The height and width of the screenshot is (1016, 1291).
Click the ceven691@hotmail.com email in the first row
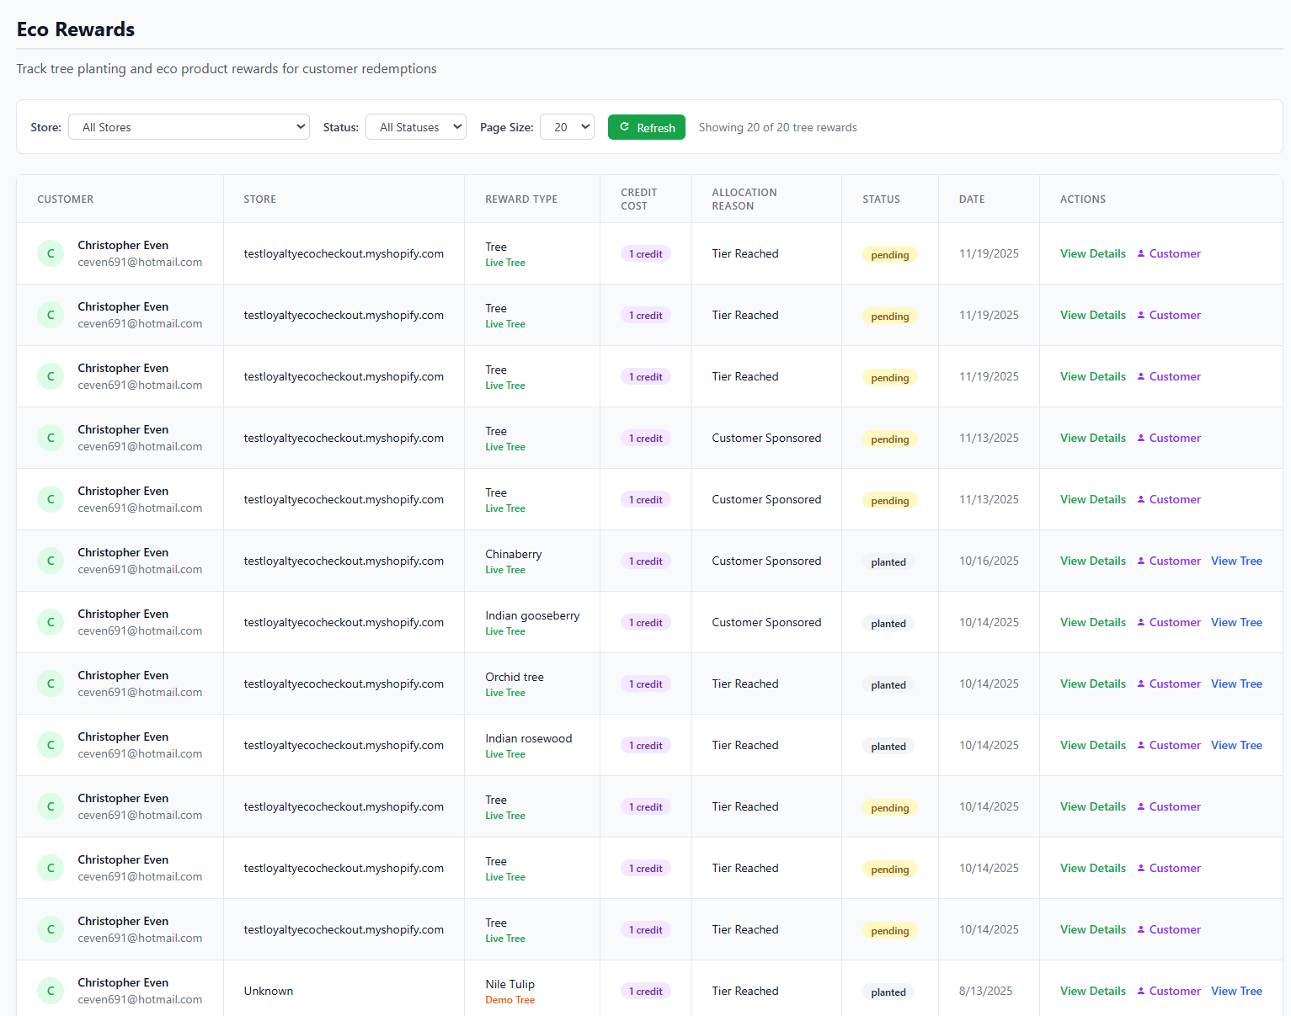pyautogui.click(x=140, y=262)
